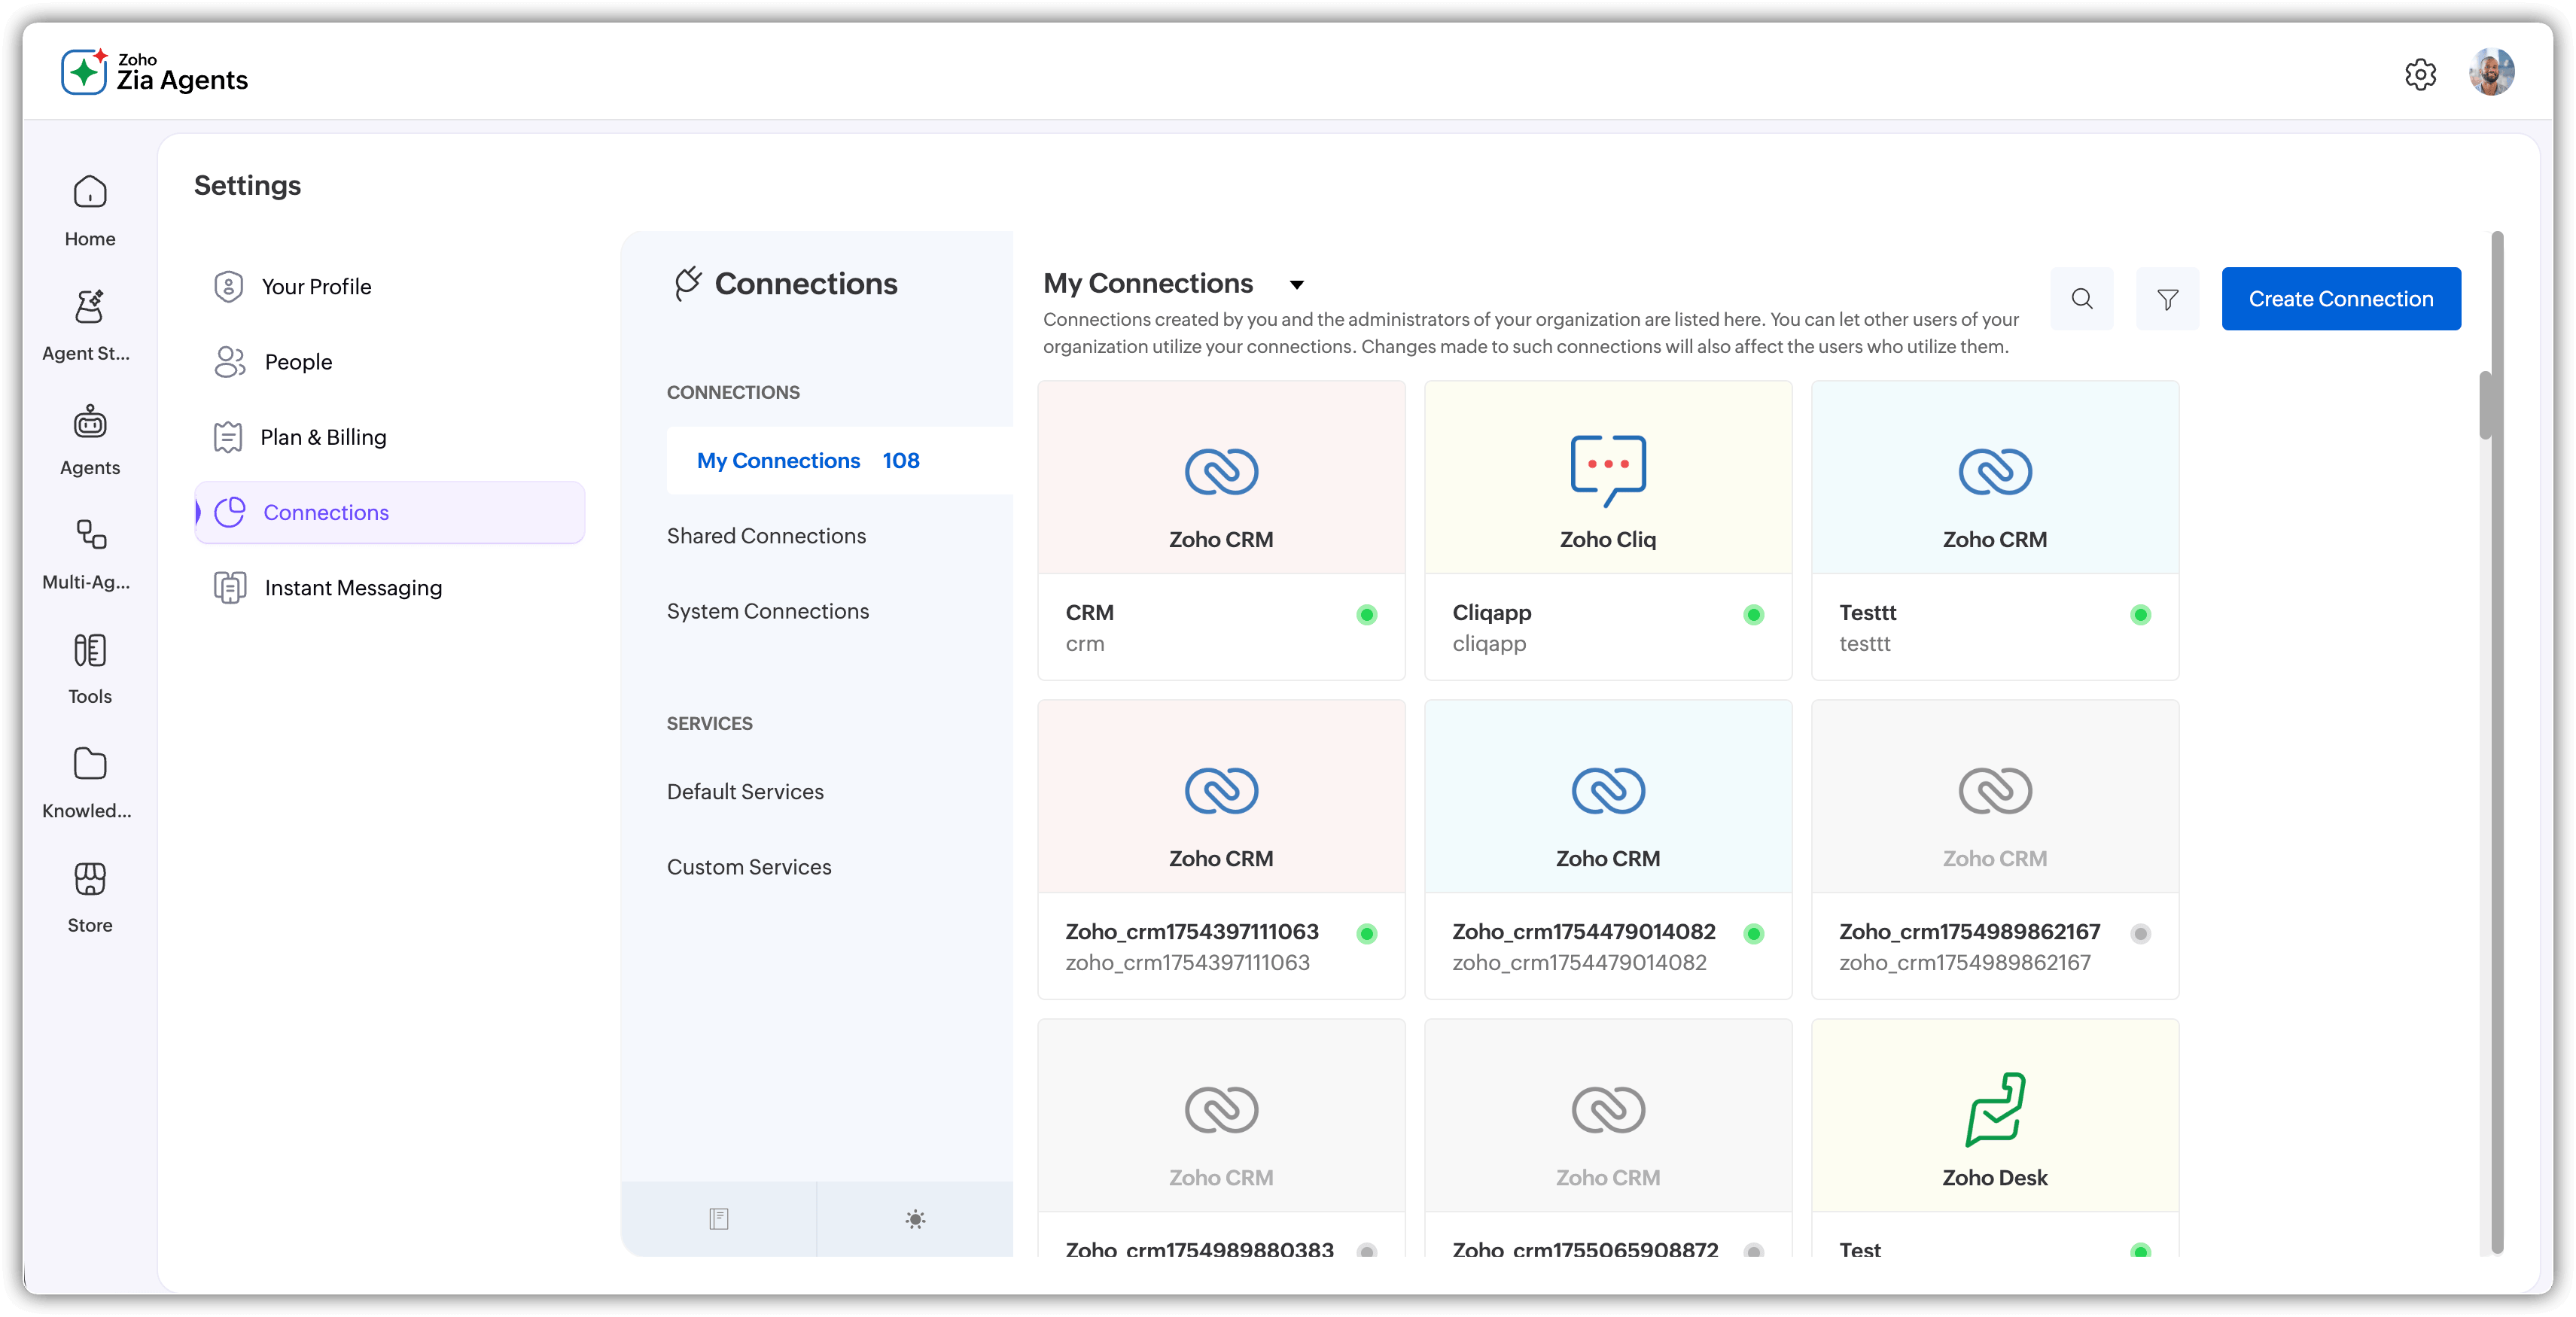Screen dimensions: 2576x1317
Task: Toggle light theme sun icon
Action: pyautogui.click(x=915, y=1219)
